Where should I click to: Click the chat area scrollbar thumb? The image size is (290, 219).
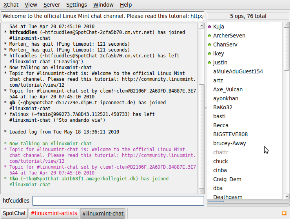[201, 136]
